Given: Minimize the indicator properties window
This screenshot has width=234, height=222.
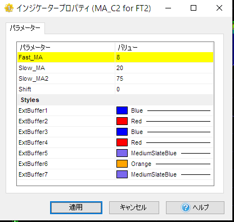Looking at the screenshot, I should click(168, 8).
